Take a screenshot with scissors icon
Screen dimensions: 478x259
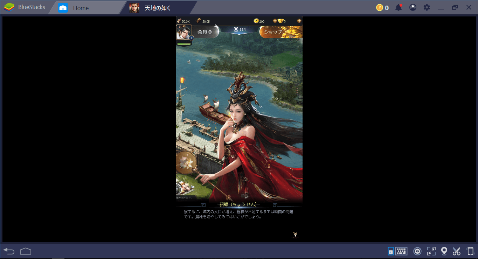456,251
